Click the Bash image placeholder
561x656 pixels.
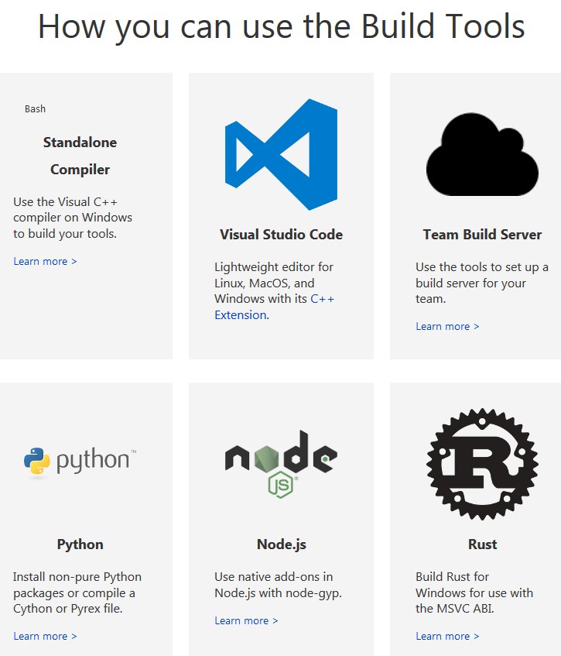[35, 109]
